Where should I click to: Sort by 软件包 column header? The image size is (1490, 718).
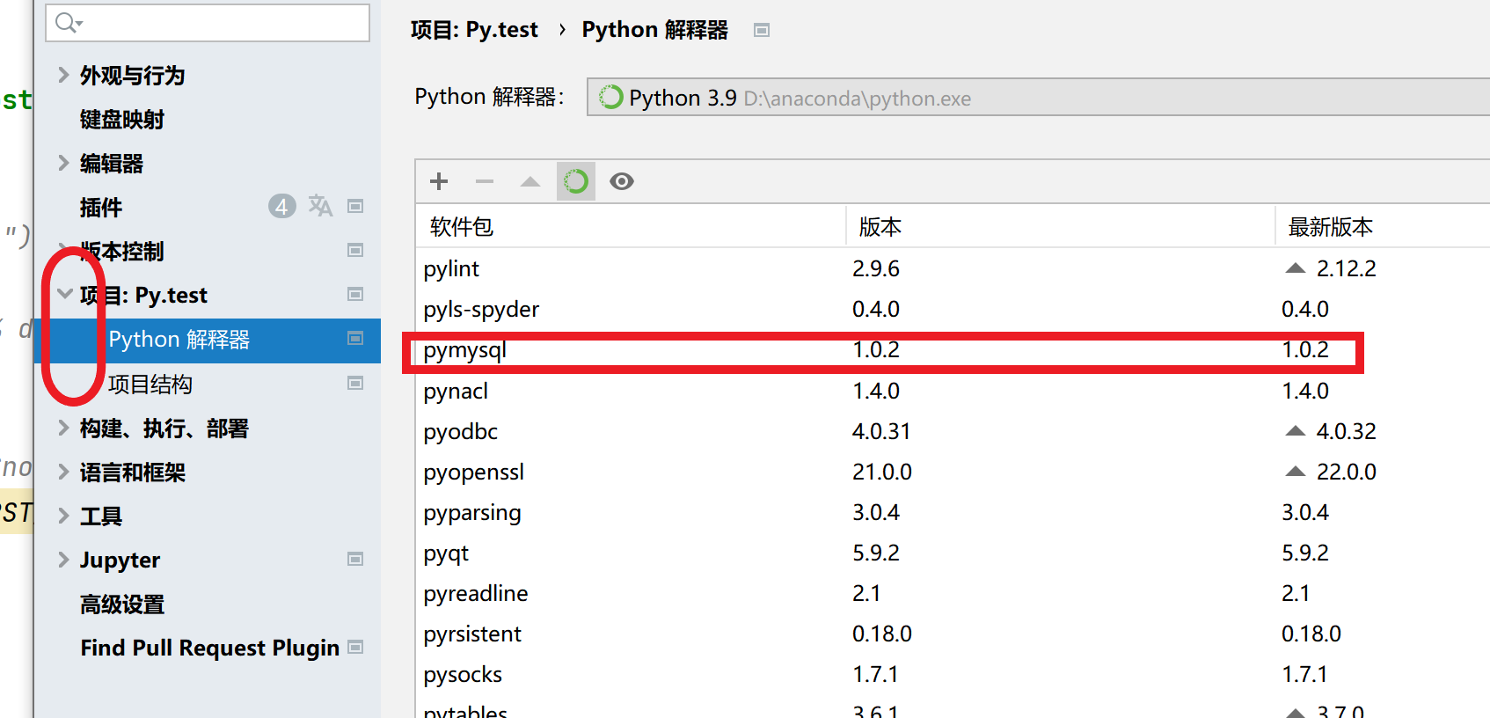click(x=631, y=226)
